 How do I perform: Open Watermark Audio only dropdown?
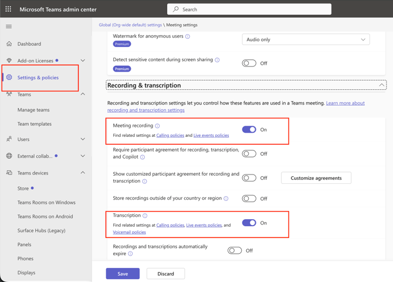pyautogui.click(x=306, y=39)
